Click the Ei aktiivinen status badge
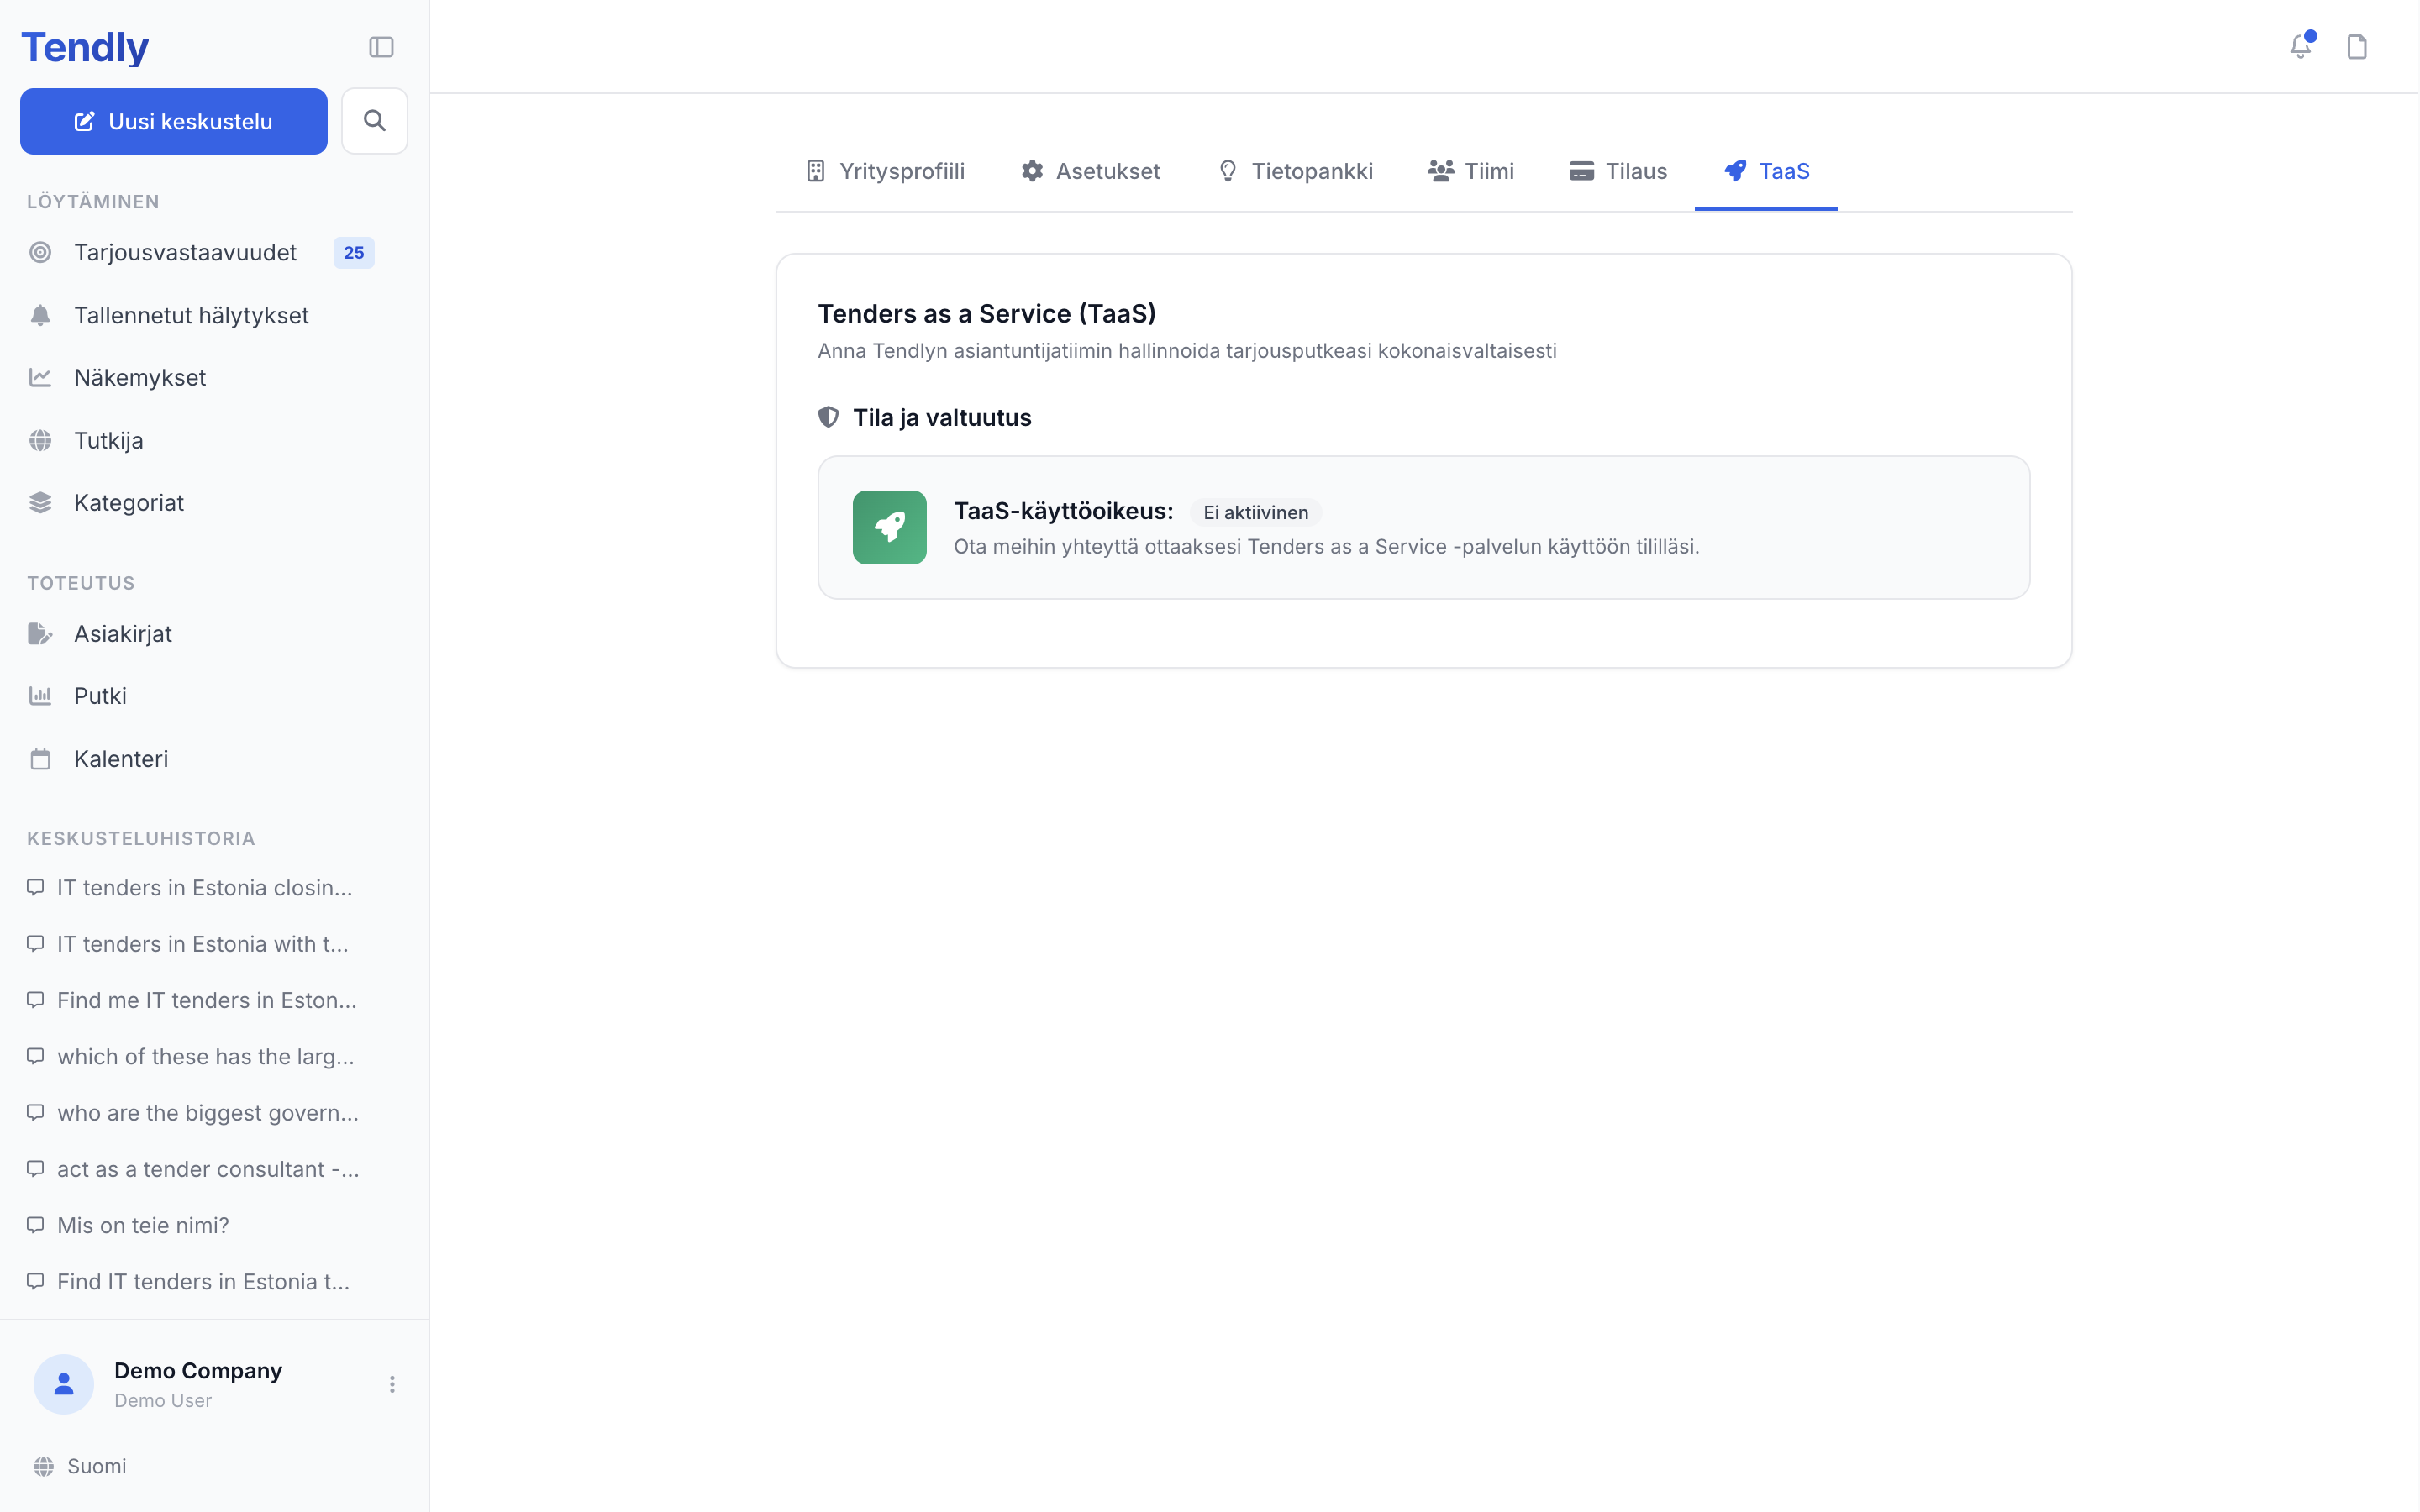This screenshot has width=2420, height=1512. pos(1255,512)
